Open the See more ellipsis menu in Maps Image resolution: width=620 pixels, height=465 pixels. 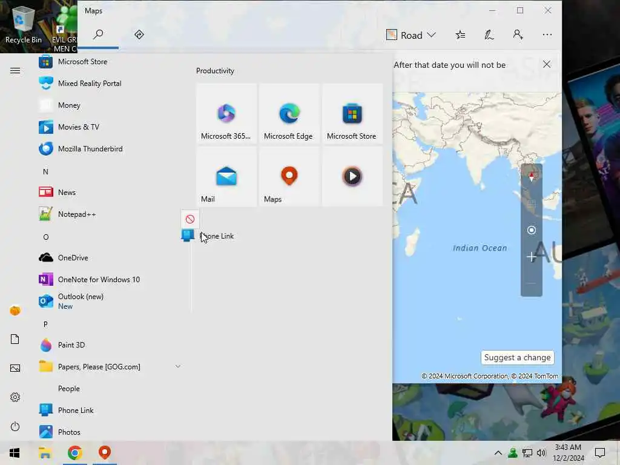point(547,35)
